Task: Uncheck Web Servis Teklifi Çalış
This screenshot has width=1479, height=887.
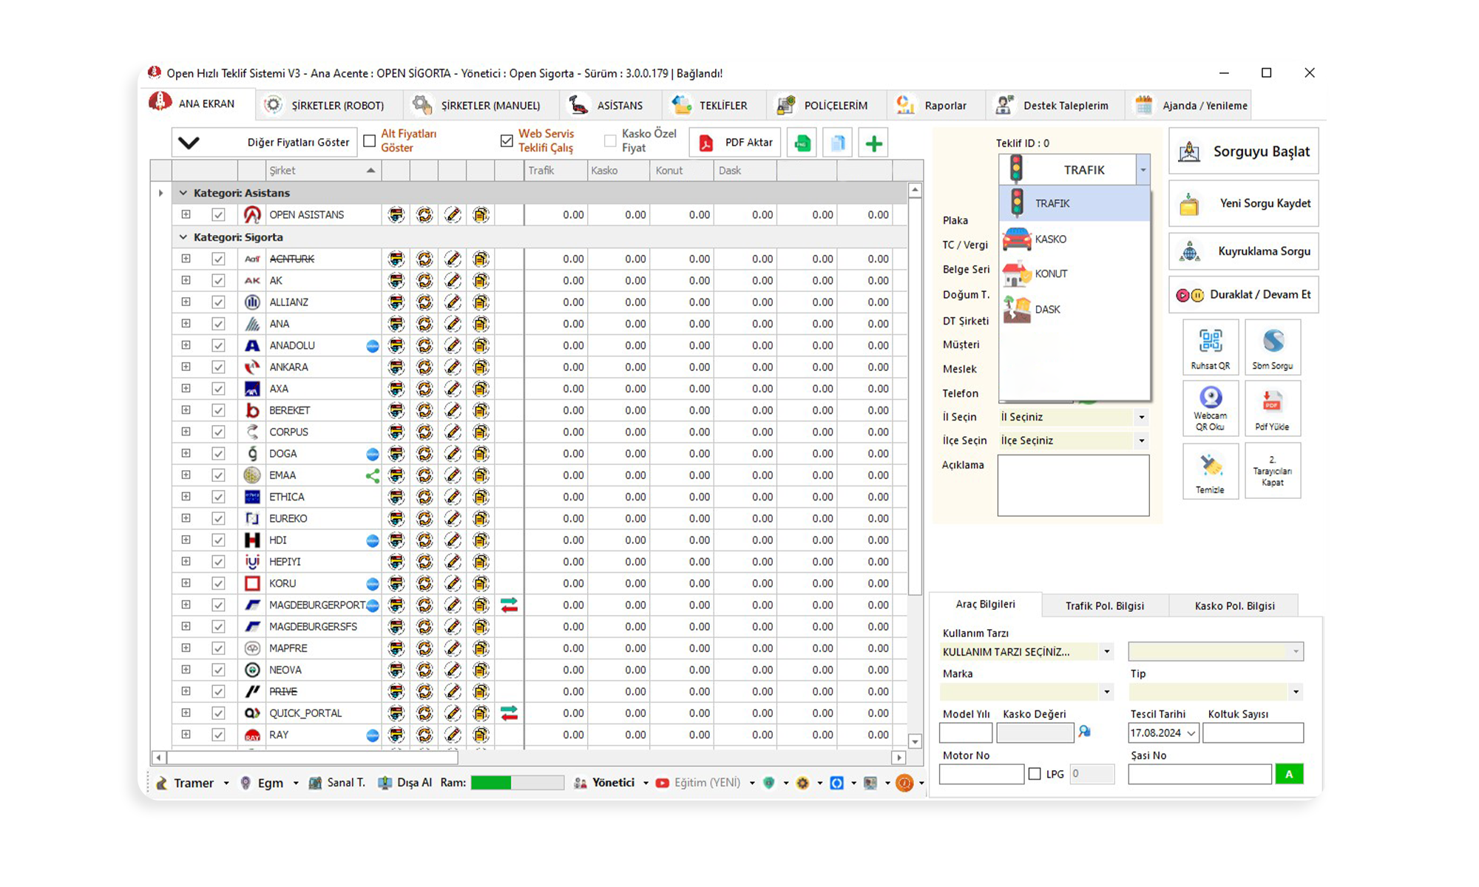Action: [507, 140]
